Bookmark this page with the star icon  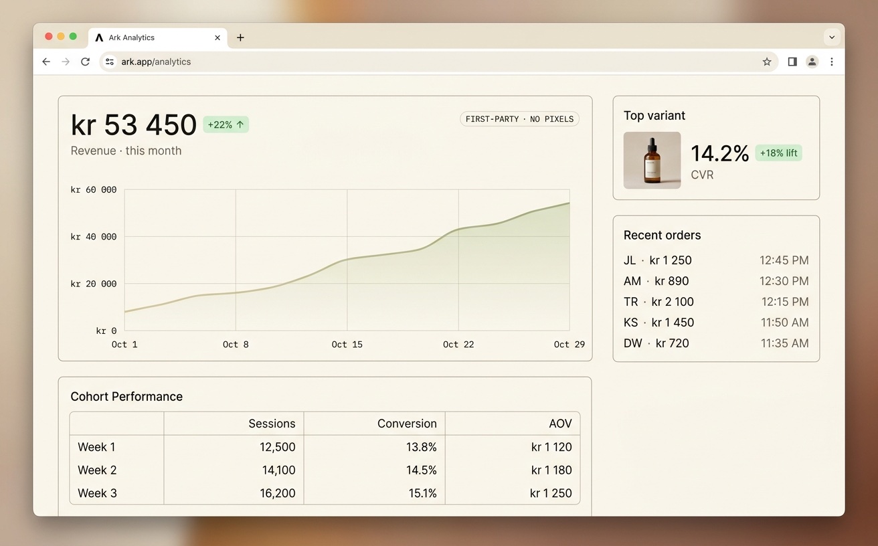[767, 62]
